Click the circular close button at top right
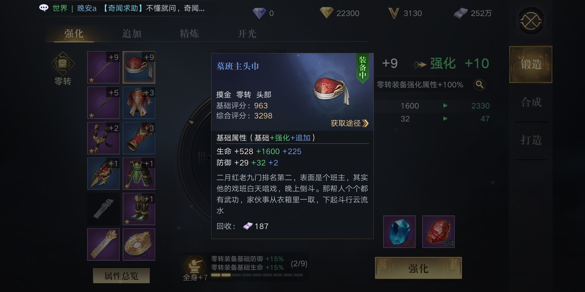The width and height of the screenshot is (585, 292). point(531,21)
